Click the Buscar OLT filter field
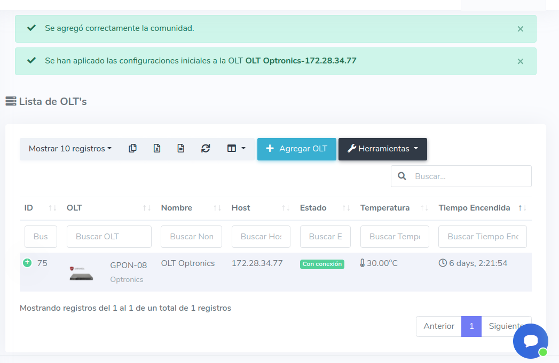 [x=109, y=237]
